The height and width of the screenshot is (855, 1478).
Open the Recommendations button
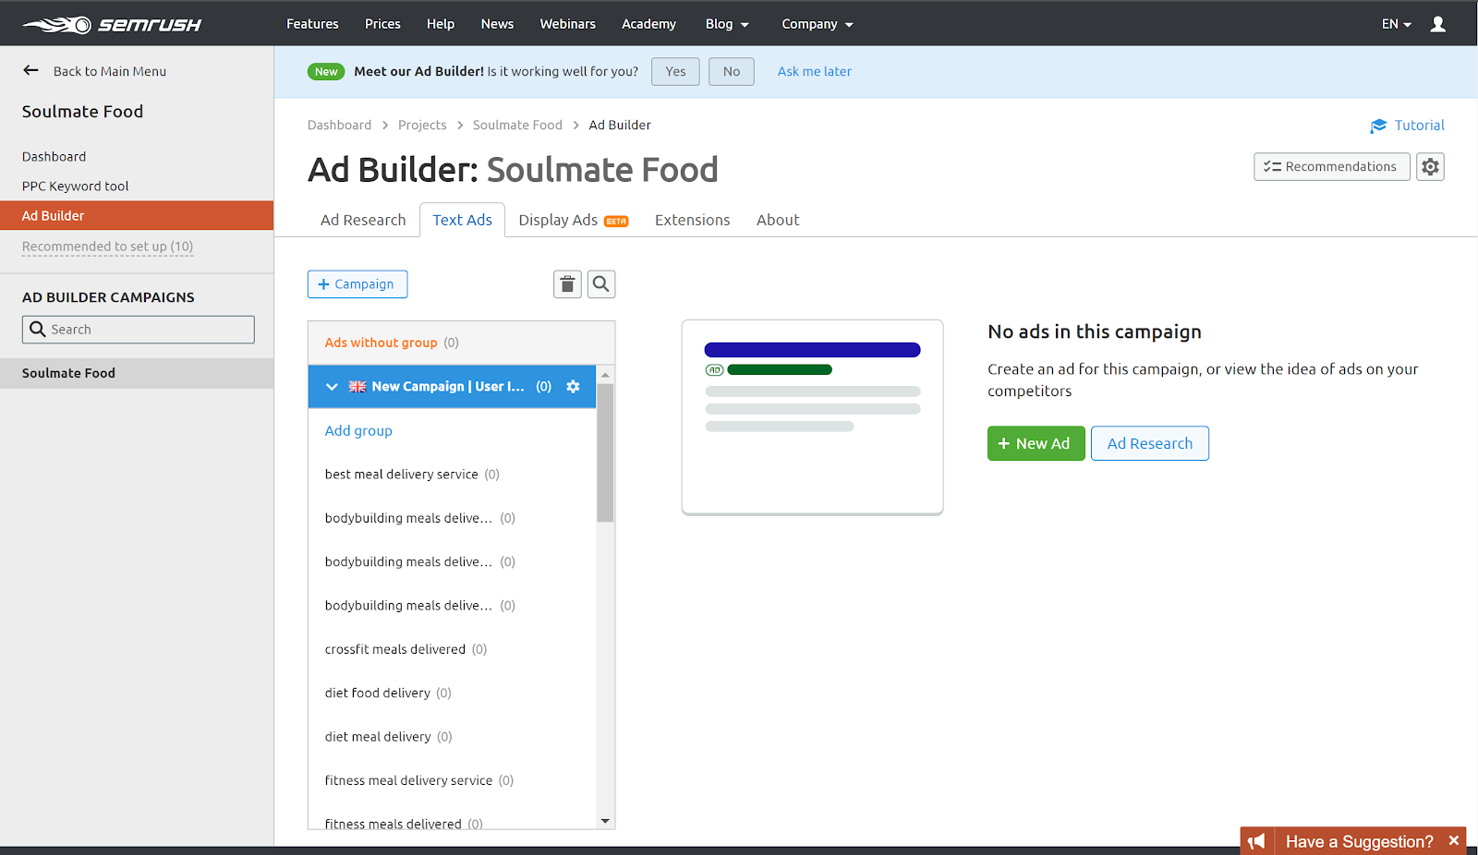[1331, 167]
